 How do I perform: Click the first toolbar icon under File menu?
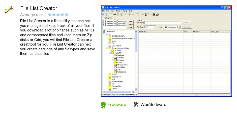[103, 15]
